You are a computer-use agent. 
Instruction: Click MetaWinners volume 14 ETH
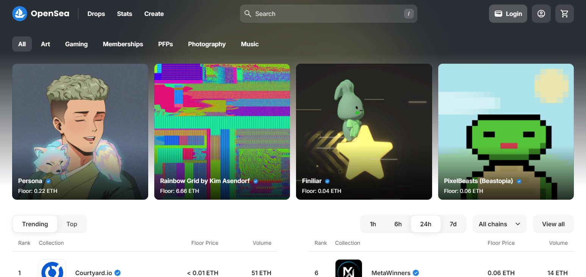tap(558, 273)
